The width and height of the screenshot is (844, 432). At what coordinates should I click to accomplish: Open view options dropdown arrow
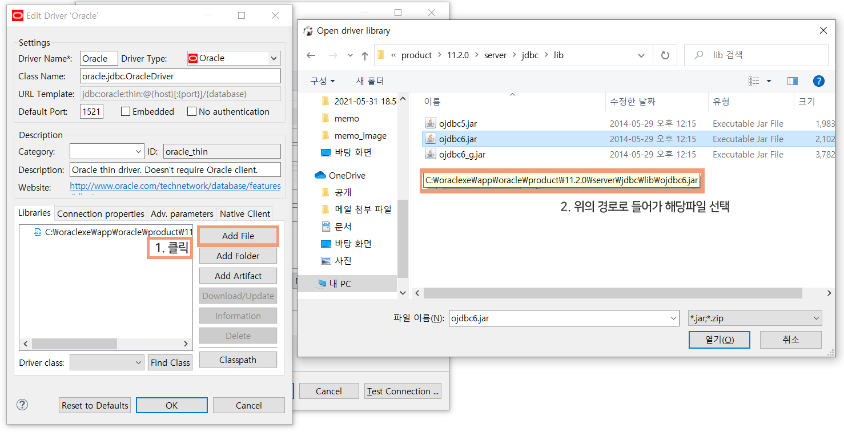pyautogui.click(x=769, y=81)
